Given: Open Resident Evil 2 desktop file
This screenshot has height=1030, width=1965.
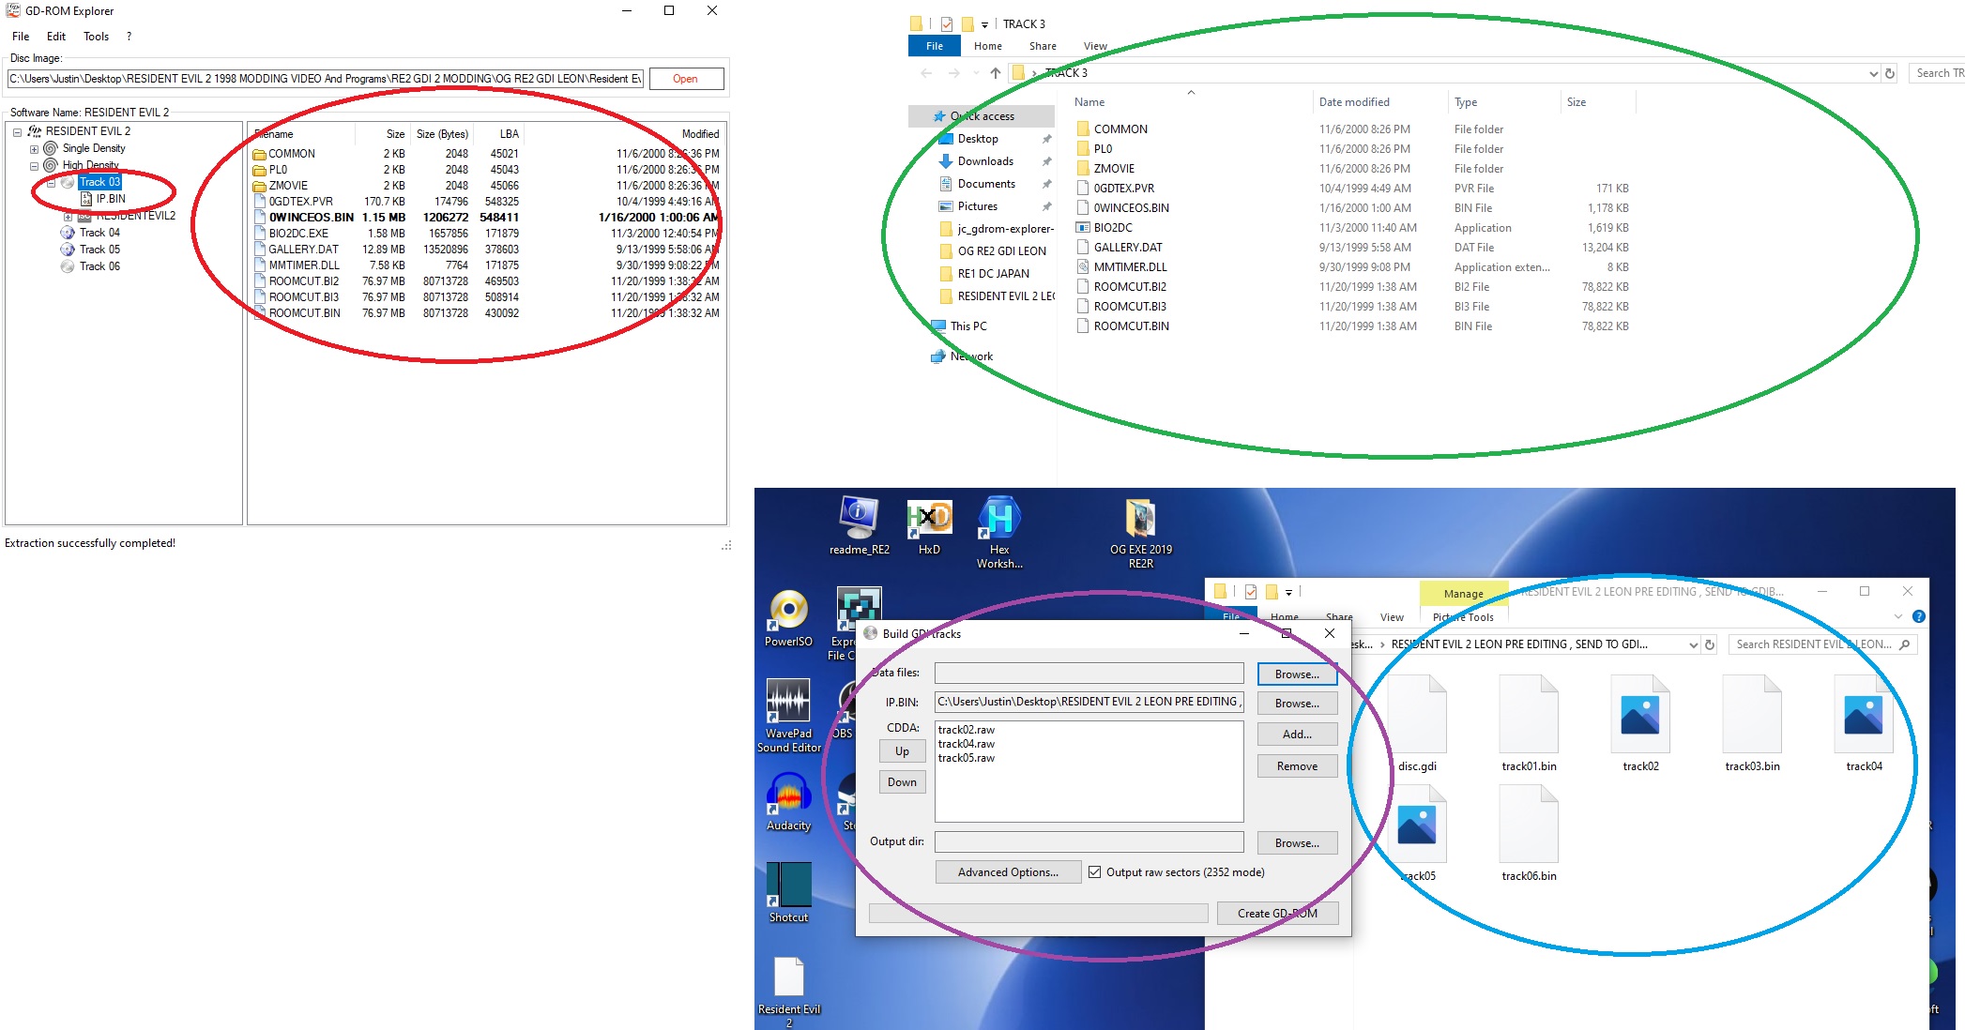Looking at the screenshot, I should pos(788,992).
